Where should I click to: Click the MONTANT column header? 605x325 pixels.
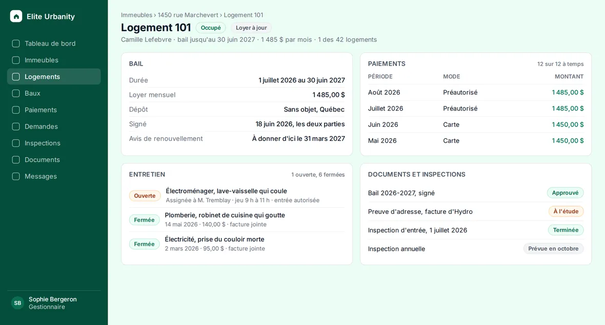click(569, 77)
